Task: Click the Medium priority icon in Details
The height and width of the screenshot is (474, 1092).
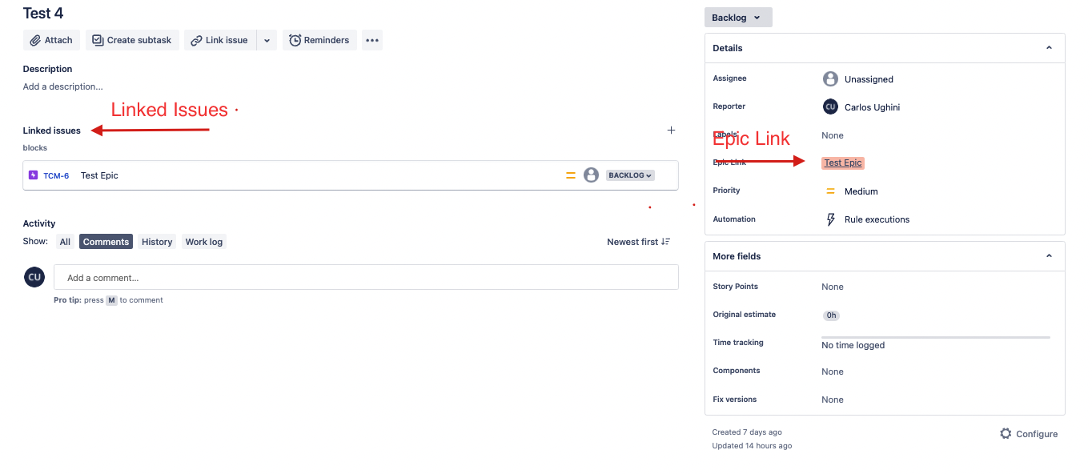Action: coord(830,191)
